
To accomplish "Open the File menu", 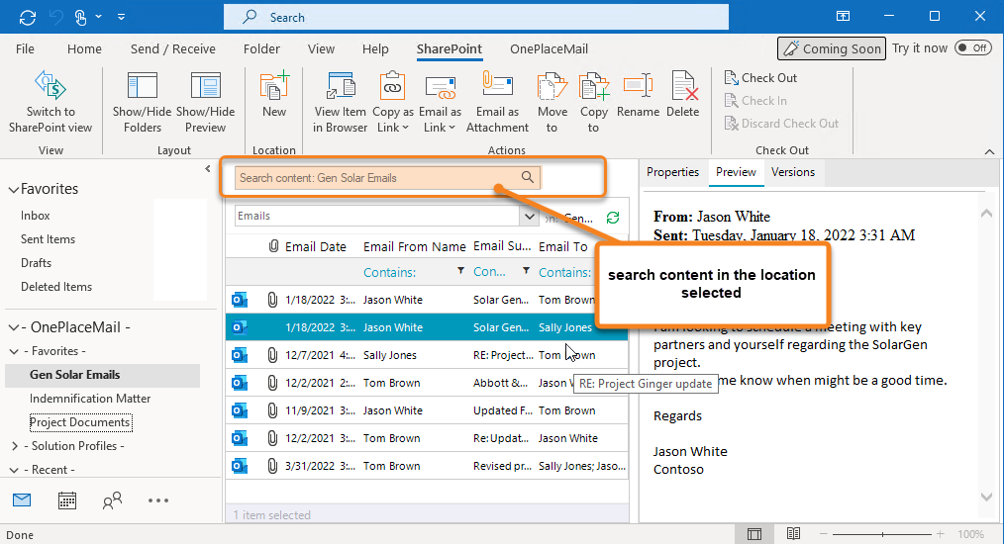I will [x=25, y=48].
